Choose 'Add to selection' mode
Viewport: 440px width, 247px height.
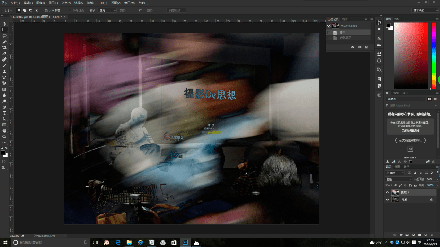click(25, 11)
